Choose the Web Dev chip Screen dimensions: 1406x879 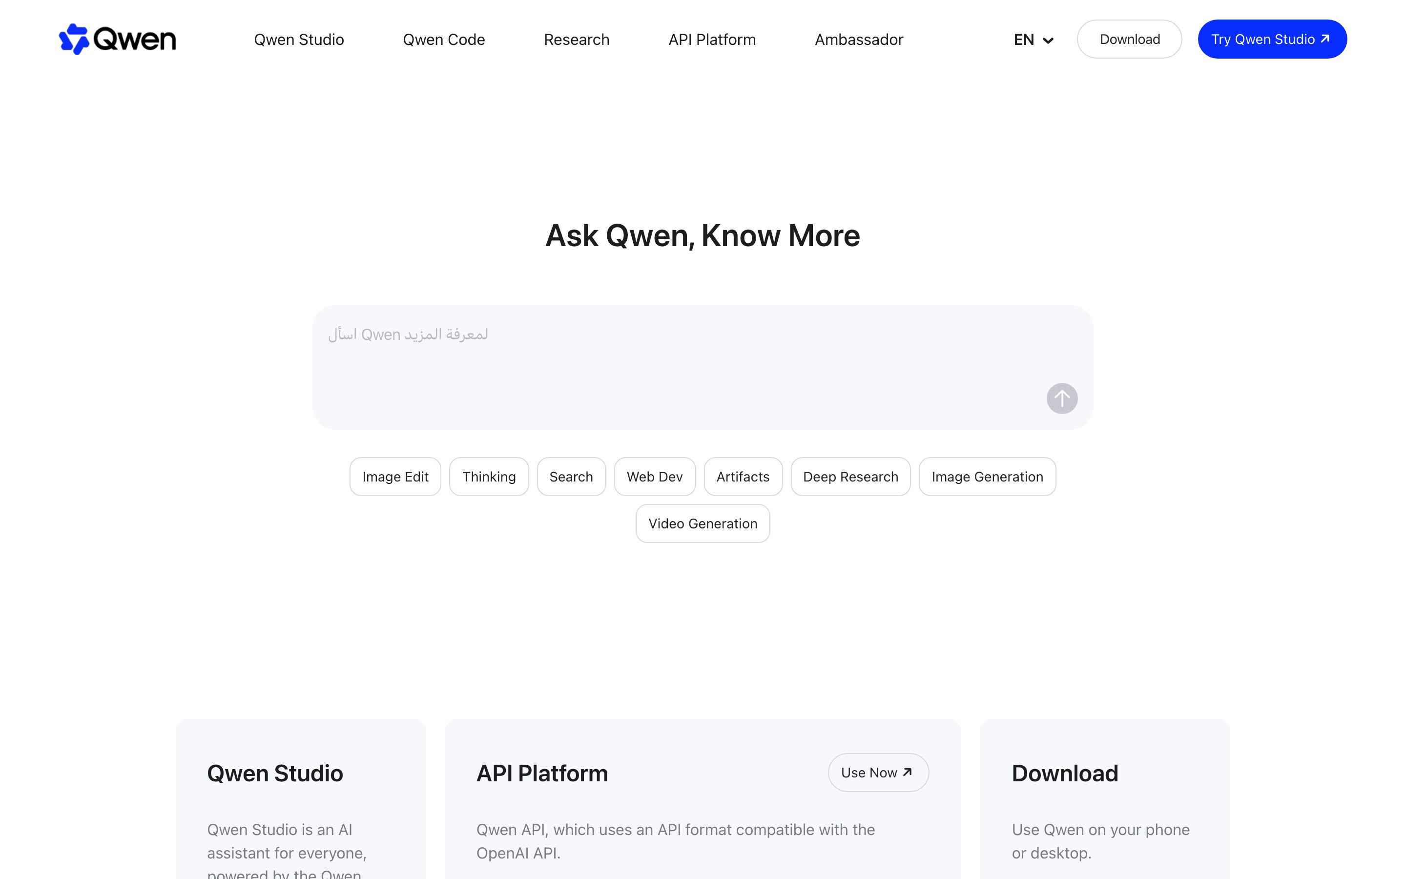[654, 476]
